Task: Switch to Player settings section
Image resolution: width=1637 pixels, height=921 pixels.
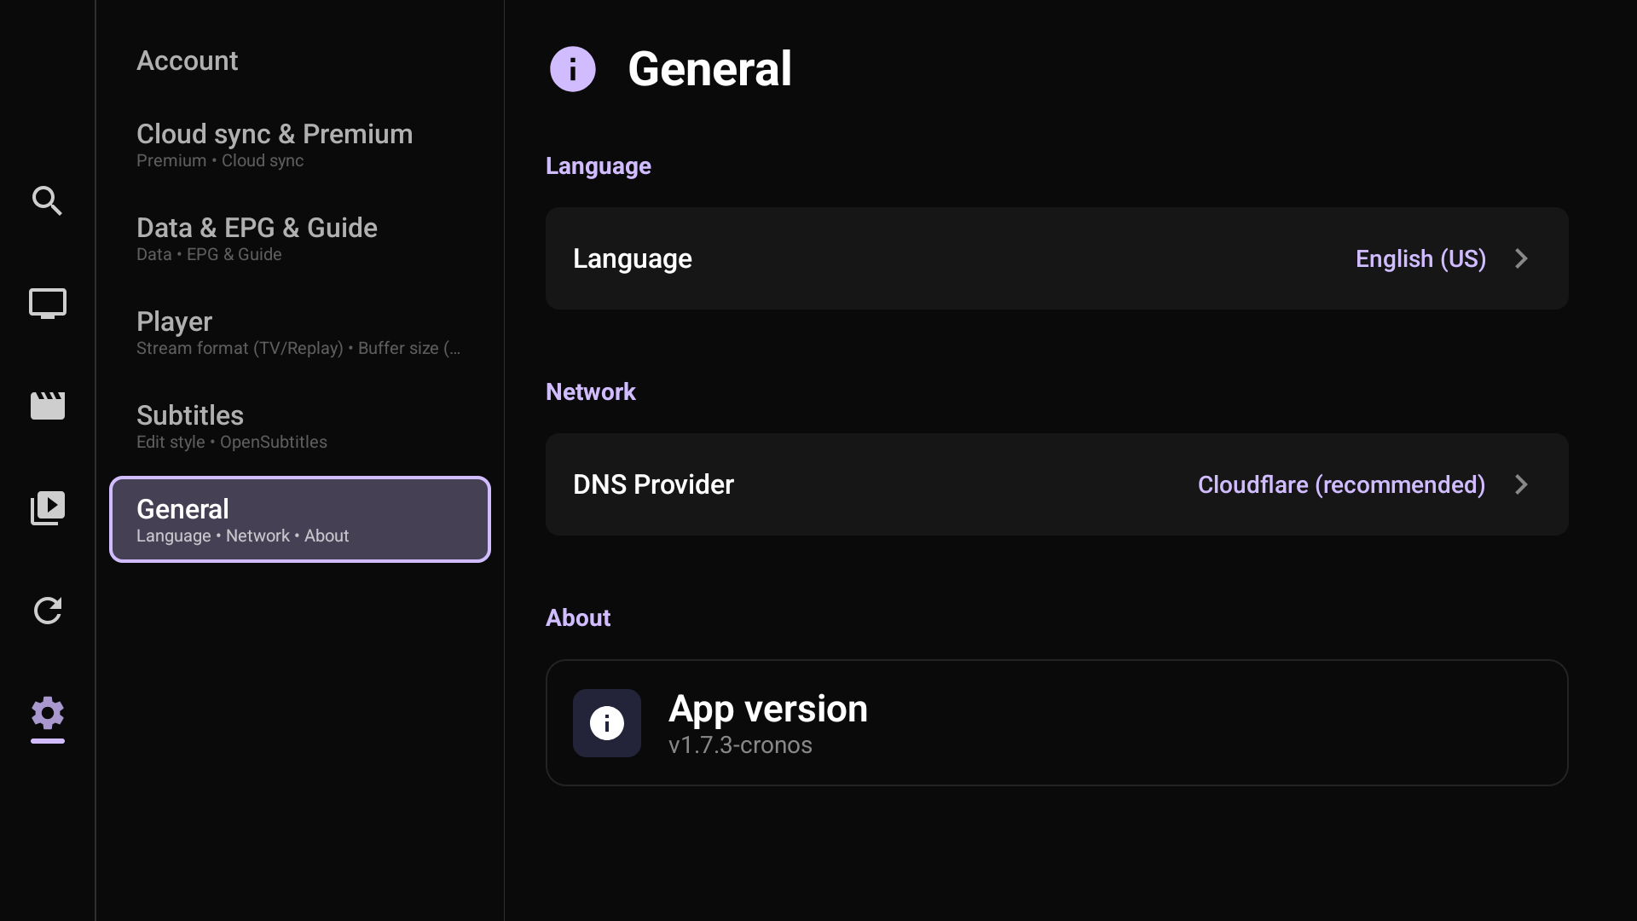Action: coord(299,333)
